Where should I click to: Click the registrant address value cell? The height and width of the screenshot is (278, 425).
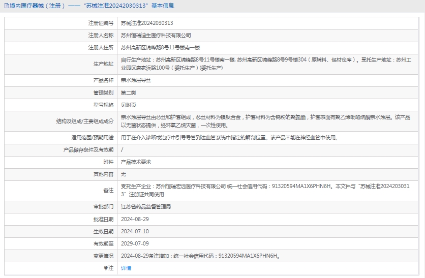(160, 48)
